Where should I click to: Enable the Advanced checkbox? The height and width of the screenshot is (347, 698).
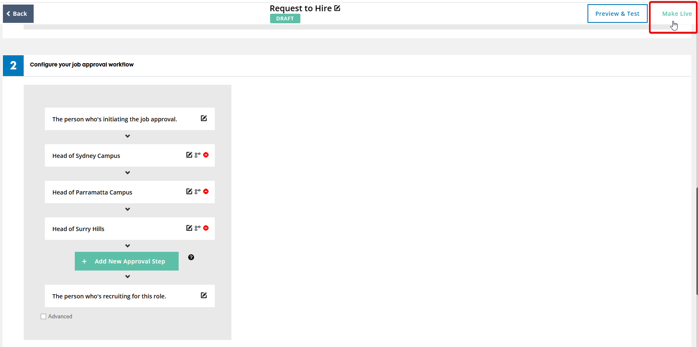coord(43,317)
